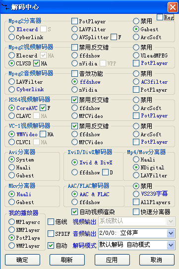Enable 倍线 checkbox
179x269 pixels.
pos(51,222)
